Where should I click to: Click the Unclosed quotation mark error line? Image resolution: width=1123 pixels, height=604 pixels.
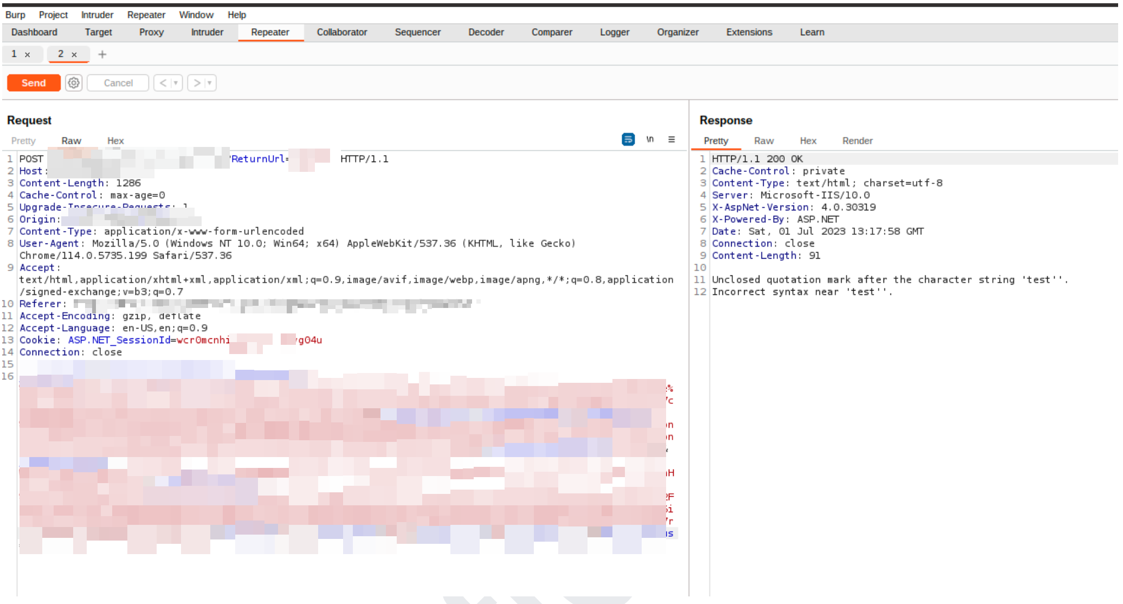coord(889,279)
